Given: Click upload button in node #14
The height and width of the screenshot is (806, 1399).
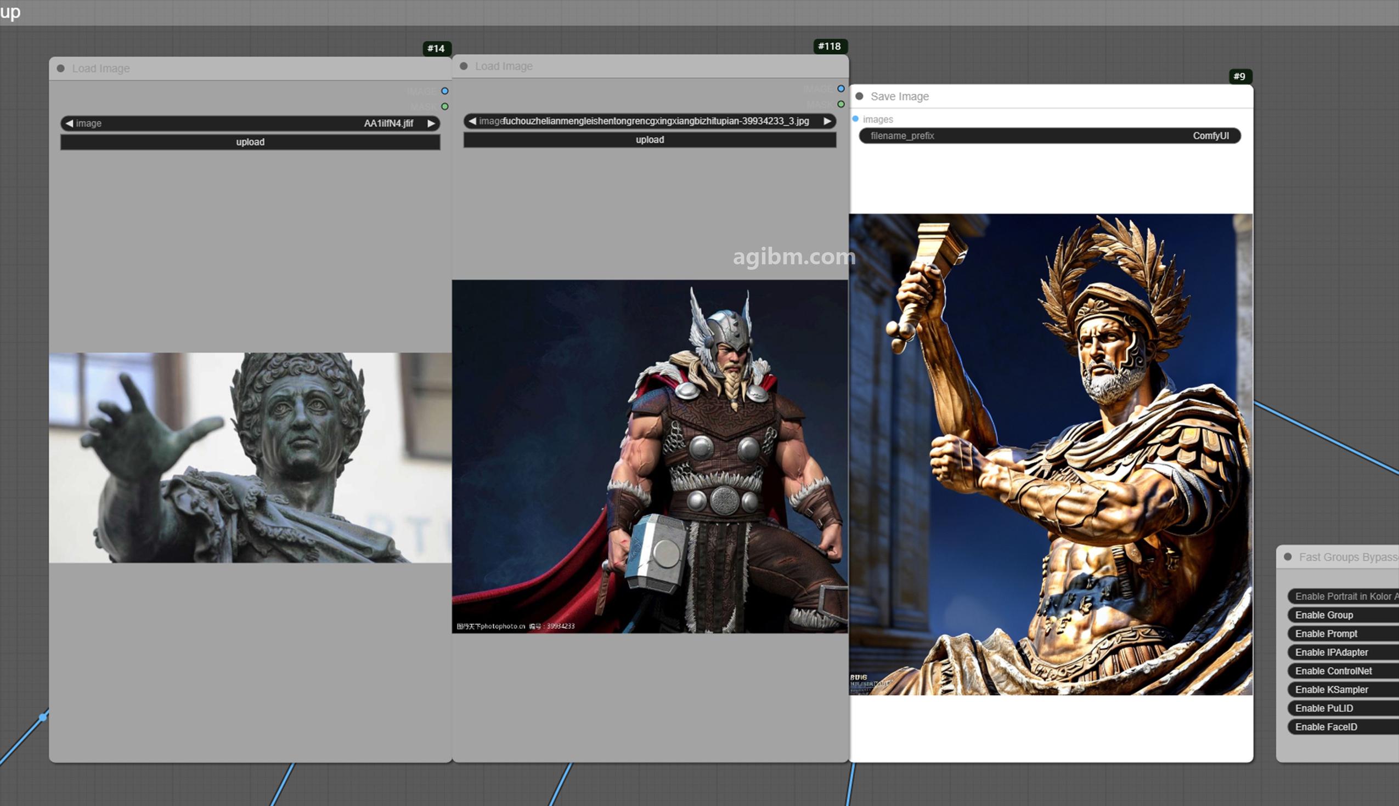Looking at the screenshot, I should pos(250,142).
